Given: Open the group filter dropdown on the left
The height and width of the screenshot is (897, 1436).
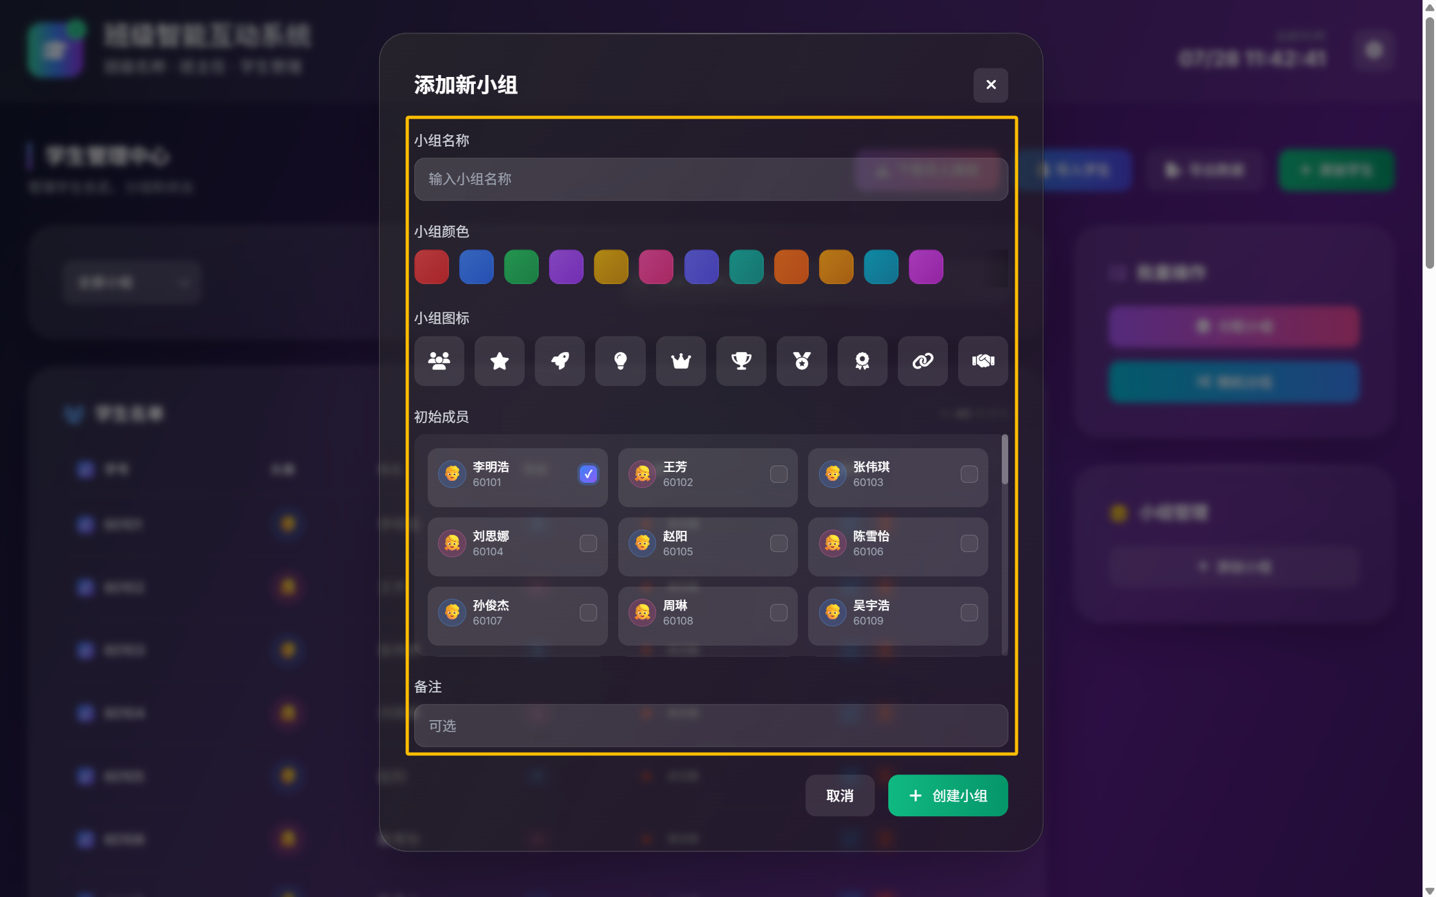Looking at the screenshot, I should tap(131, 282).
